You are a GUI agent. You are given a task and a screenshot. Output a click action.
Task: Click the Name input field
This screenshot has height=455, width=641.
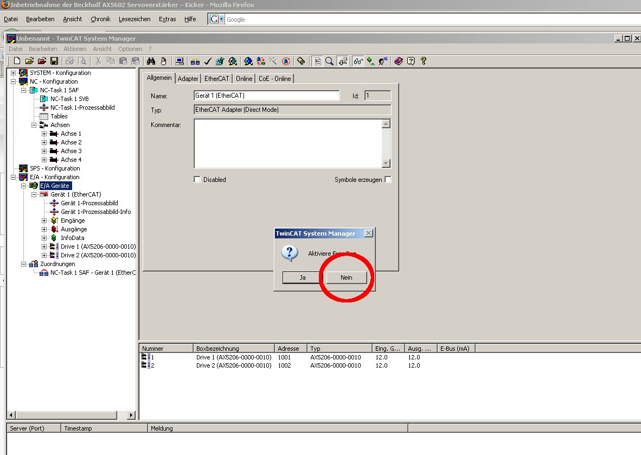[266, 96]
